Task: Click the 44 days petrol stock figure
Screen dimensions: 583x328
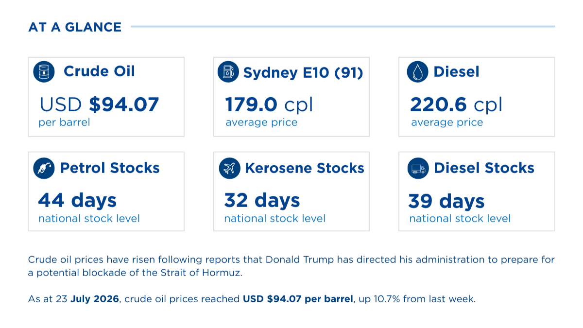Action: (x=77, y=200)
